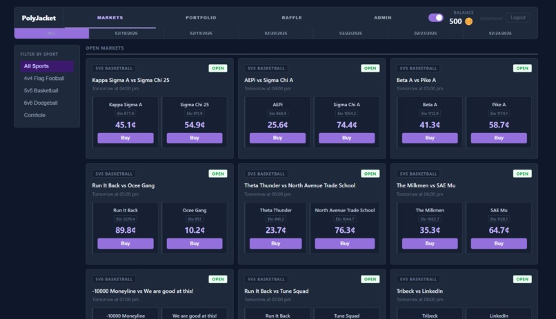This screenshot has height=319, width=556.
Task: Click the Tune Squad team name
Action: point(346,316)
